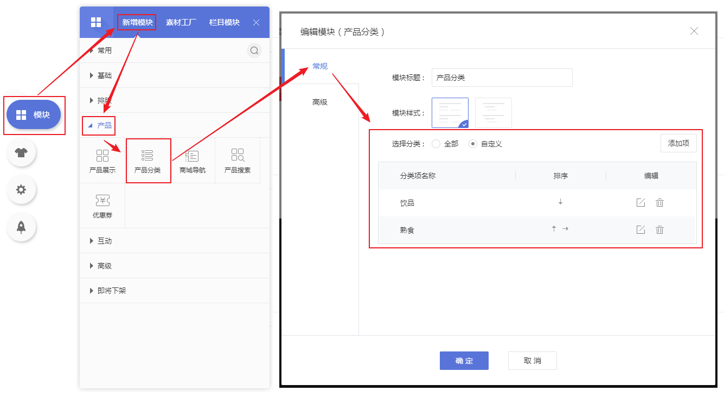Viewport: 724px width, 397px height.
Task: Click the grid icon in module panel header
Action: pos(96,22)
